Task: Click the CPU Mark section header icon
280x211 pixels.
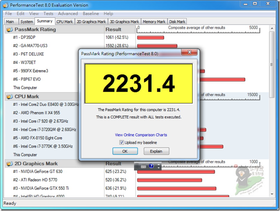Action: [9, 96]
